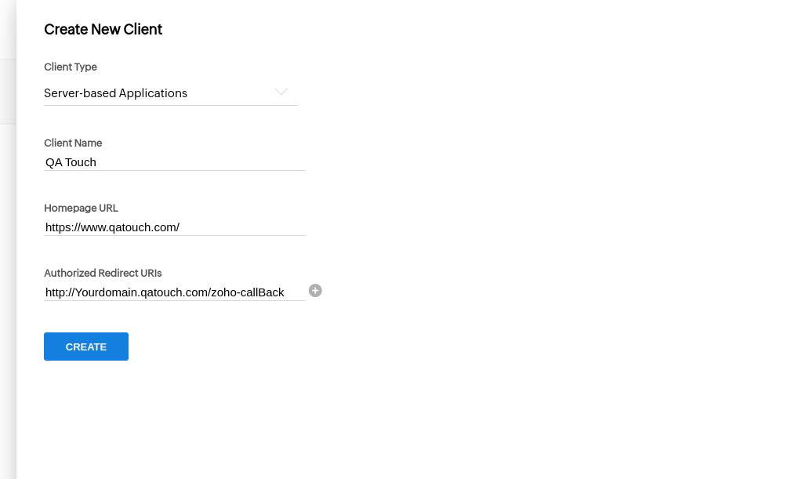
Task: Click the Client Type label
Action: (x=71, y=67)
